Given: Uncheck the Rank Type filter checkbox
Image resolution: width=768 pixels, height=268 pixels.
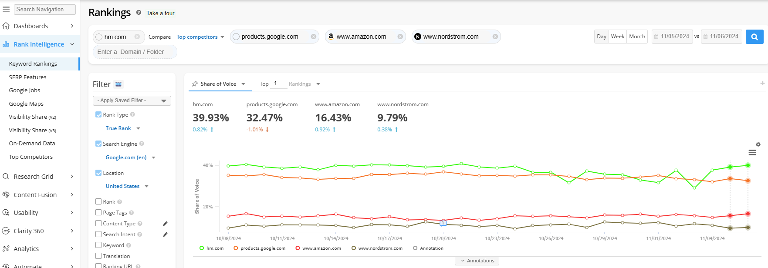Looking at the screenshot, I should point(98,114).
